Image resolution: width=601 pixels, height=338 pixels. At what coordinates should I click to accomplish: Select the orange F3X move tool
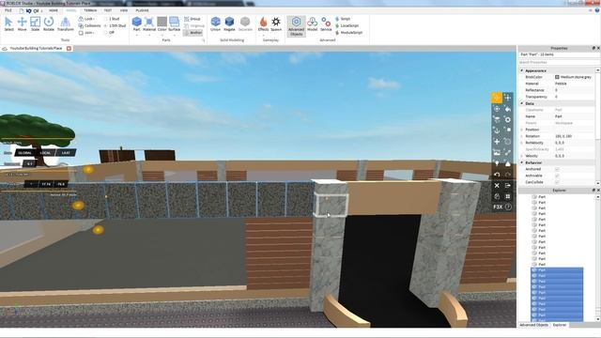tap(497, 98)
